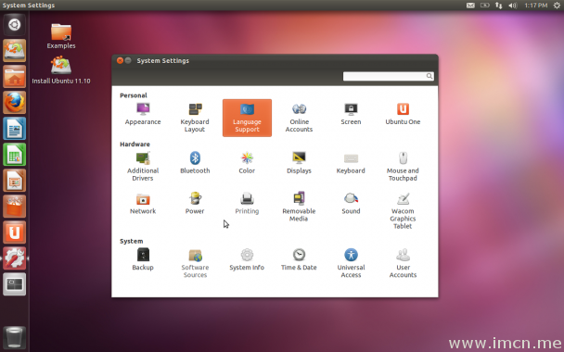
Task: Open Color management settings
Action: (x=247, y=163)
